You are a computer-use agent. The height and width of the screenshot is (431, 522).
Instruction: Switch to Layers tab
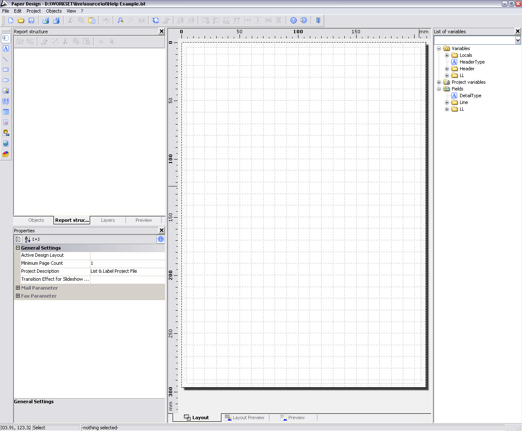coord(108,220)
